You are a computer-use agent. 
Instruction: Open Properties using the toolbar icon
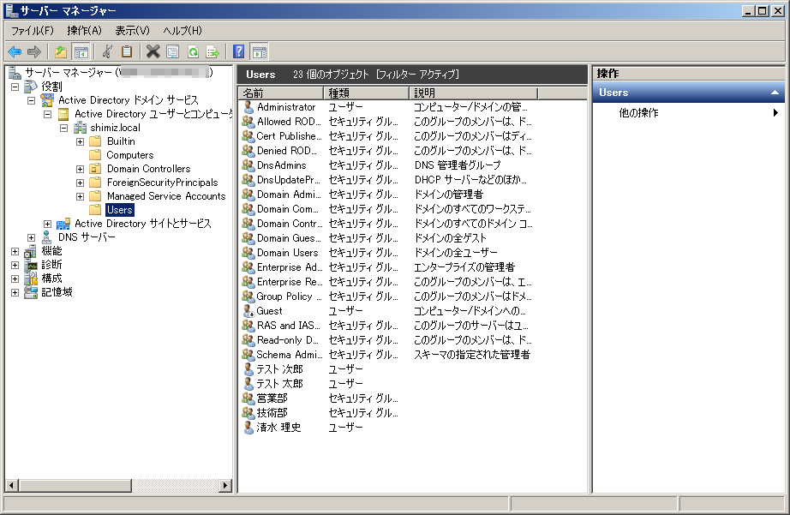click(173, 52)
